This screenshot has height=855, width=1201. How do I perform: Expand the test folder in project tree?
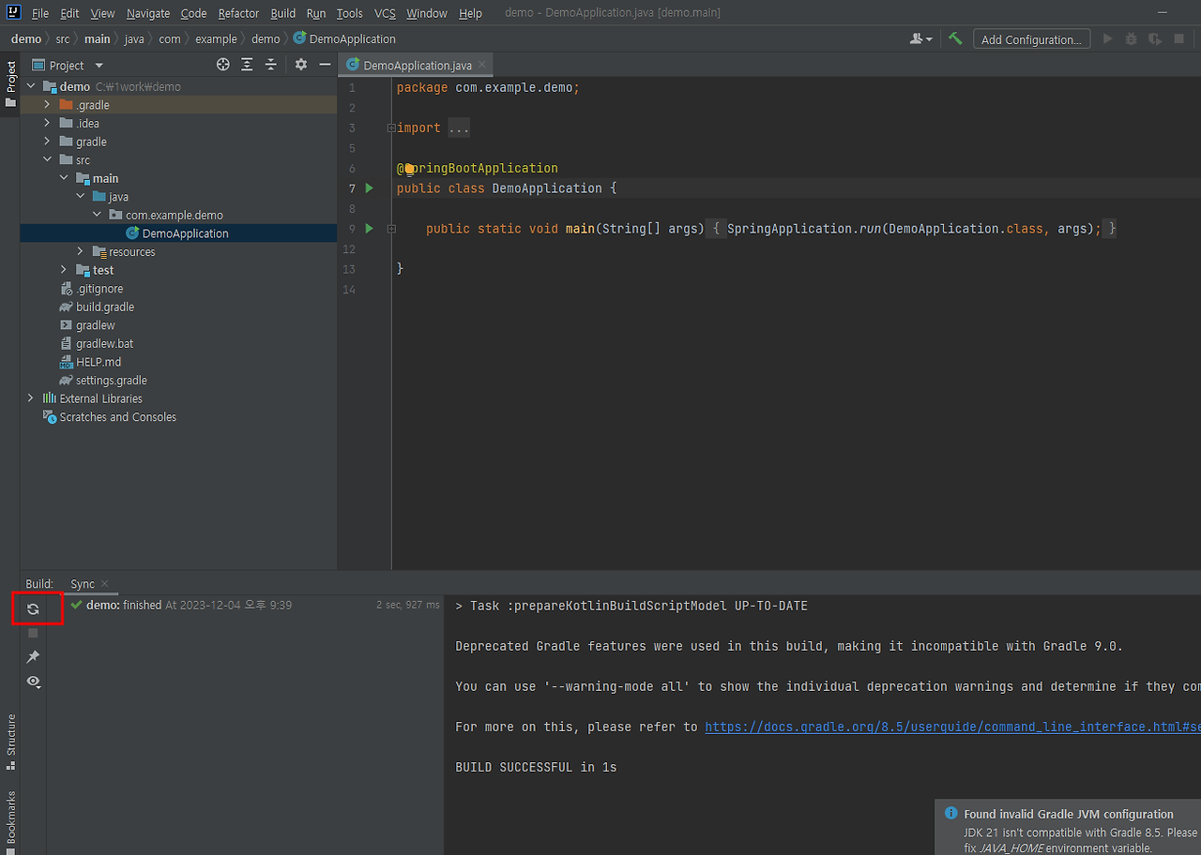[x=64, y=270]
